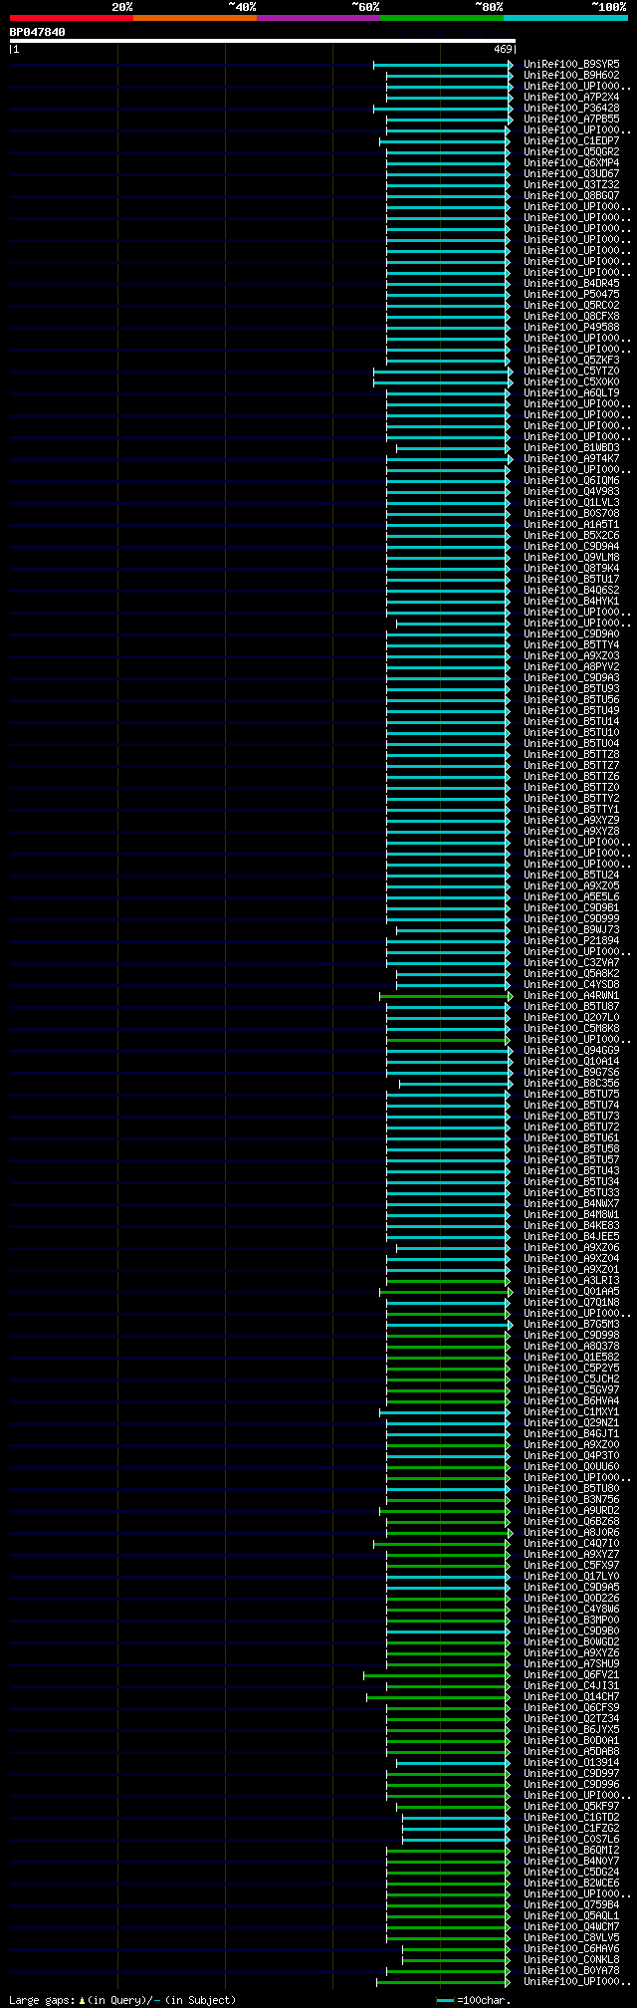This screenshot has height=2008, width=637.
Task: Select the UniRef100_C5X0K0 row label
Action: [x=571, y=381]
